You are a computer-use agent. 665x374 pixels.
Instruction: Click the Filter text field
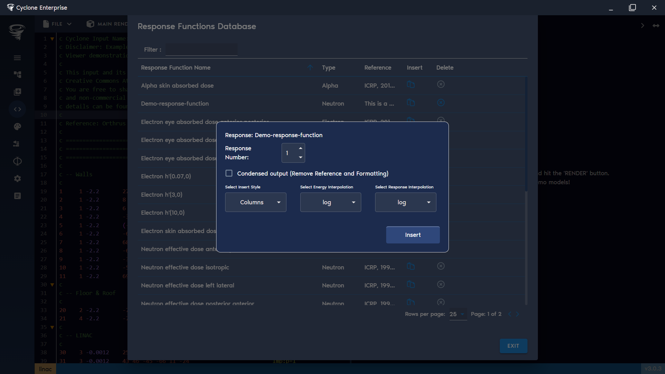[201, 49]
